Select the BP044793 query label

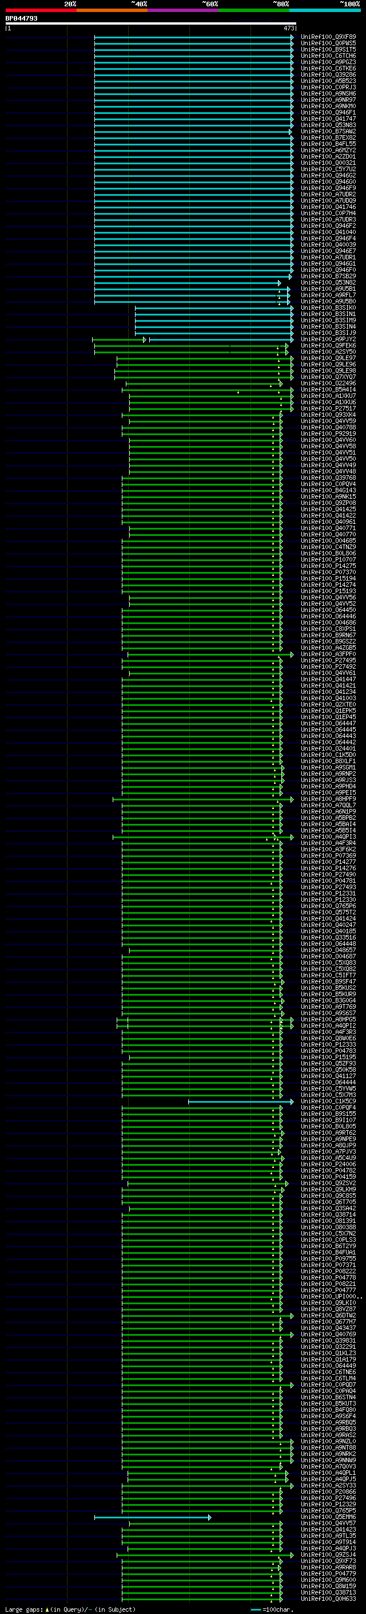click(x=21, y=18)
